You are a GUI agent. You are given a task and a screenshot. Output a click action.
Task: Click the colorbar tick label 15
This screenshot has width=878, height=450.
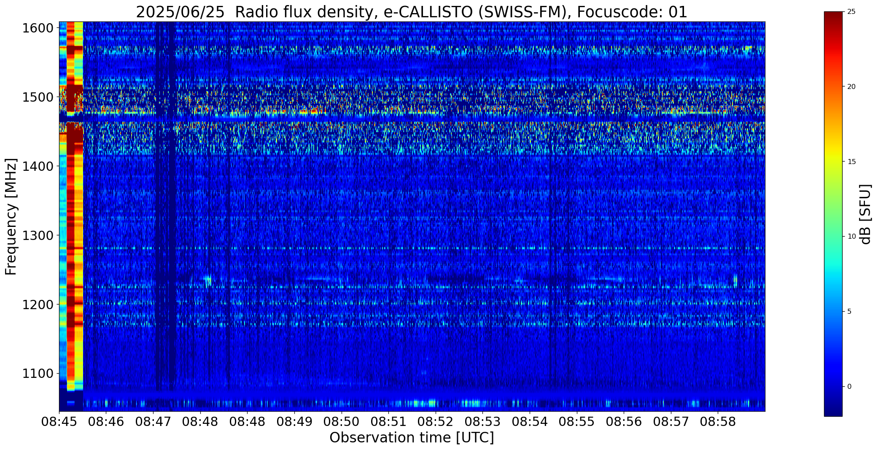click(x=851, y=162)
